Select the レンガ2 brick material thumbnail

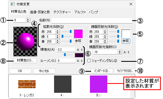[x=27, y=84]
